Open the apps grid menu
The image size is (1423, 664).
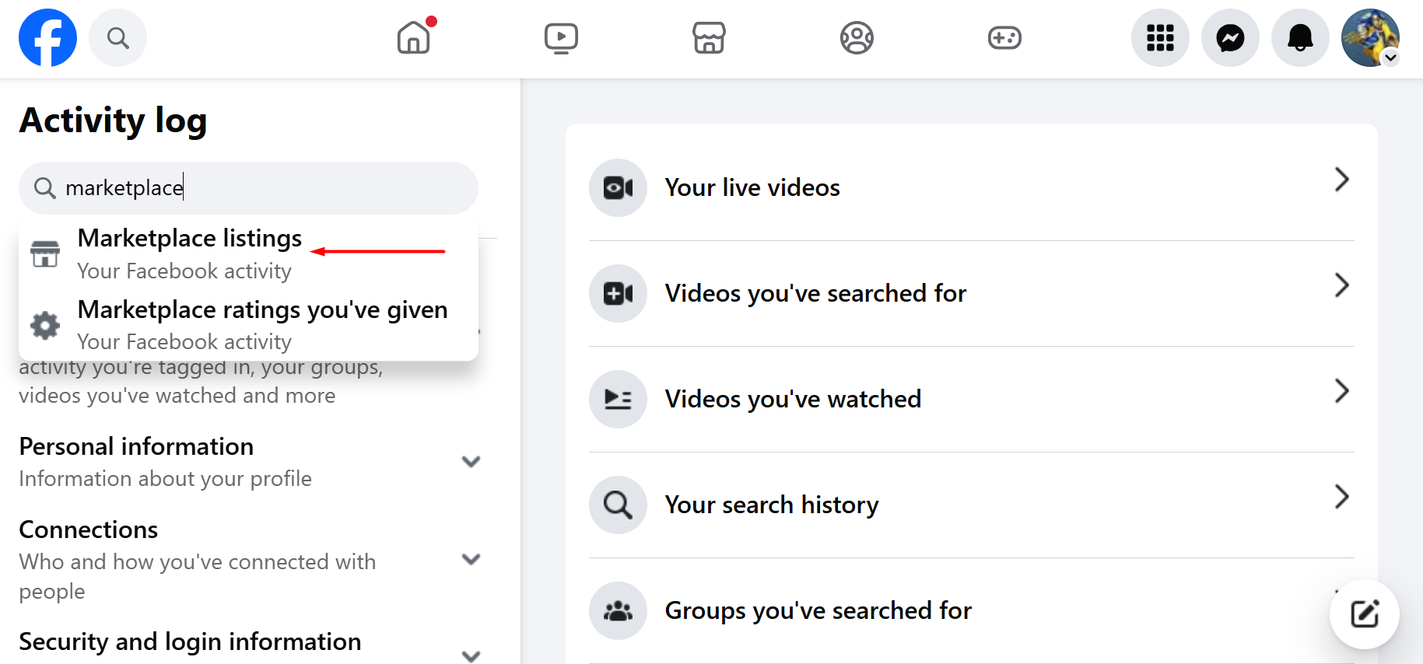(1160, 37)
